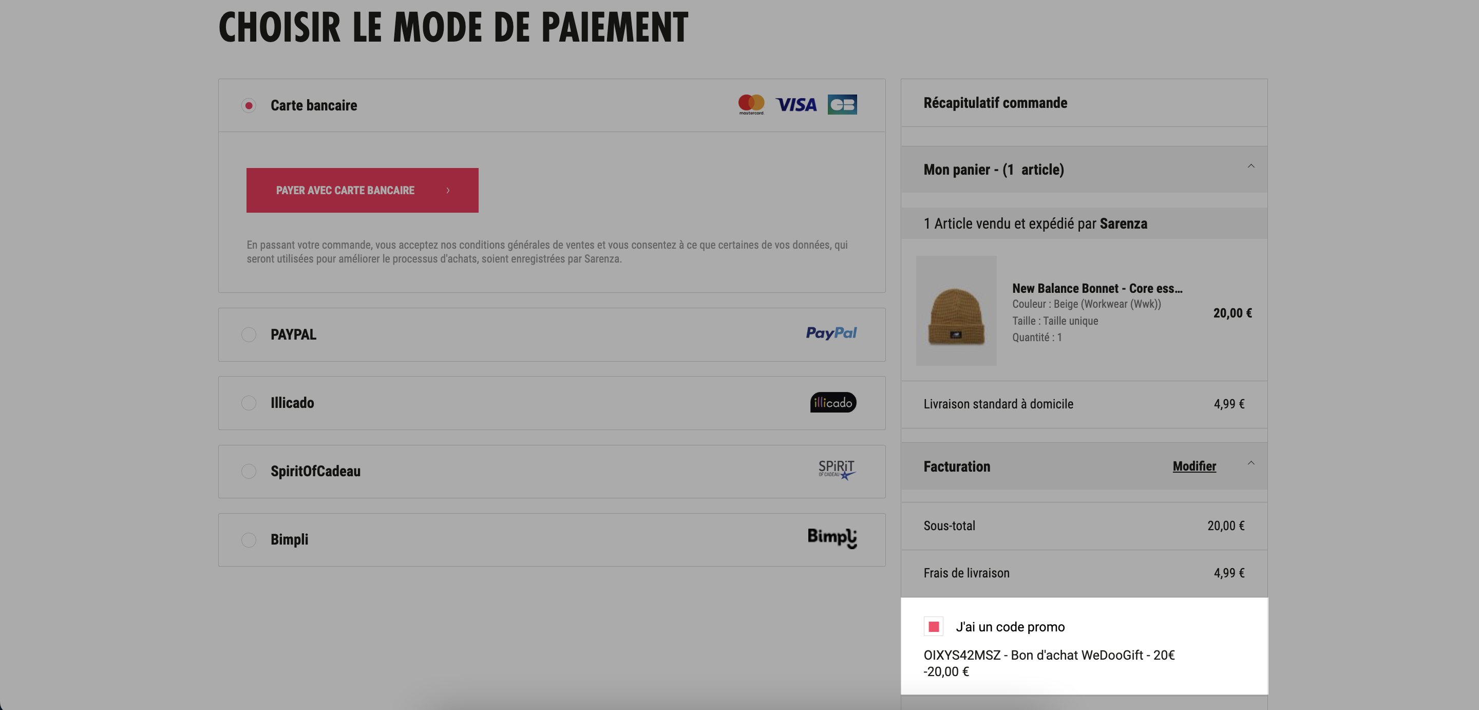Pick the SpiritOfCadeau radio option
Screen dimensions: 1479x710
[x=249, y=471]
